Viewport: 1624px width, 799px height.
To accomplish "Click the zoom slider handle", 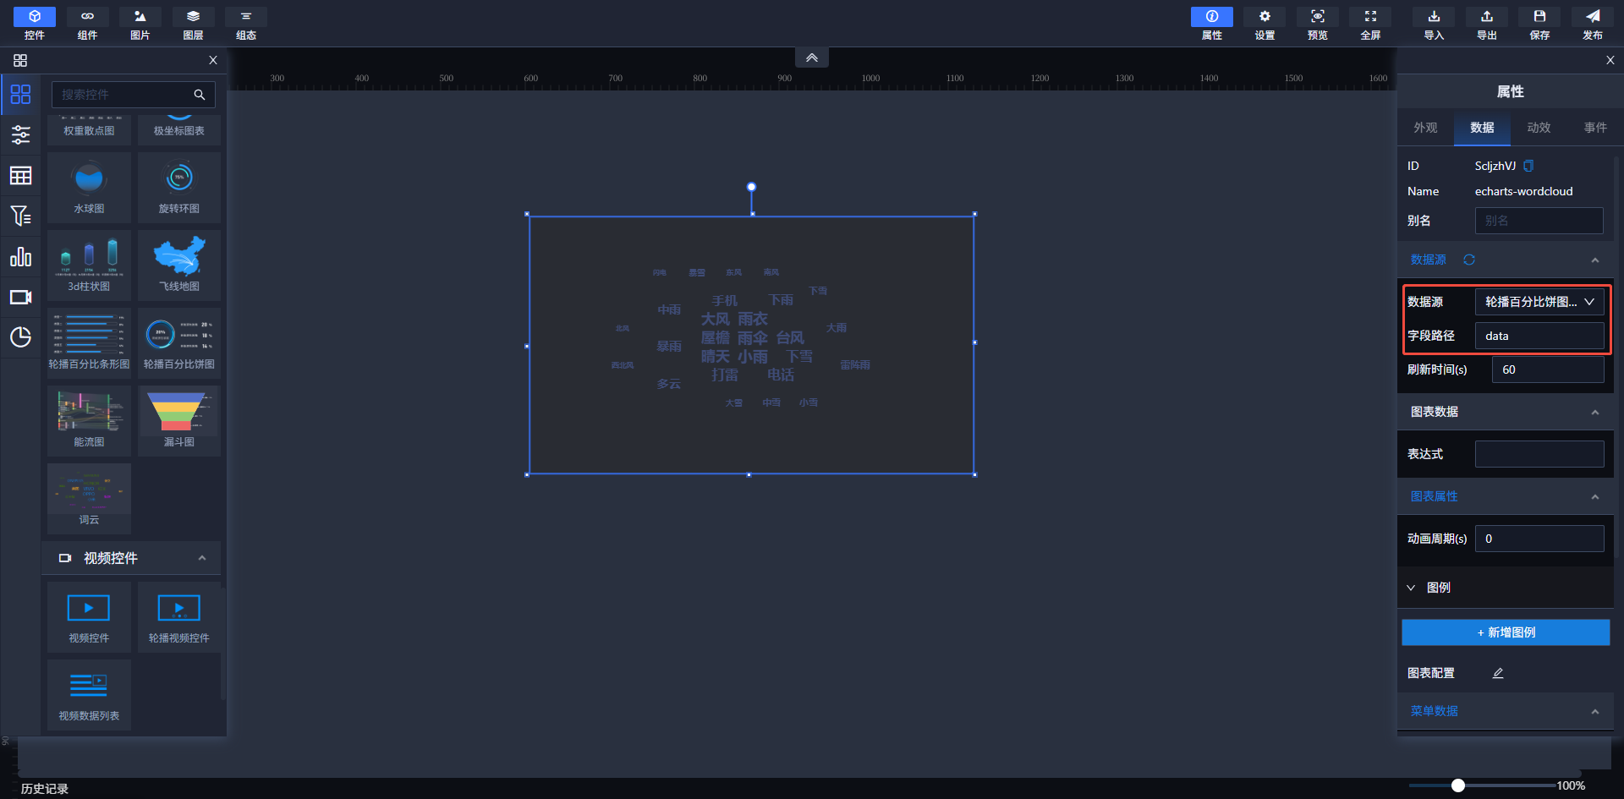I will pos(1457,785).
